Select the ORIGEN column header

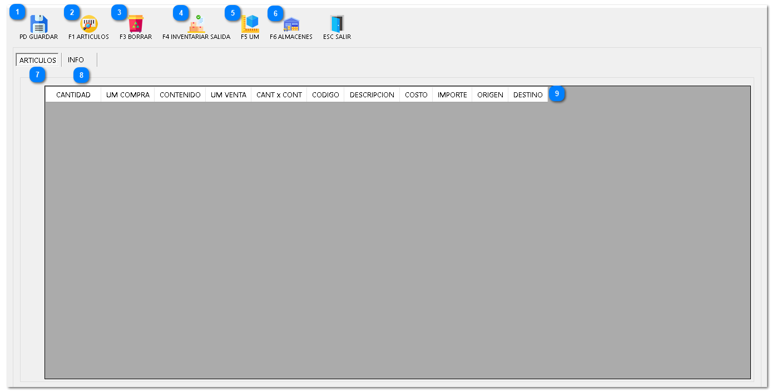point(490,95)
